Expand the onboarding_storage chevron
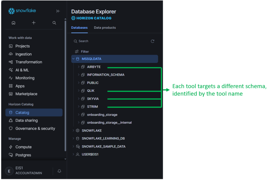 pyautogui.click(x=78, y=115)
